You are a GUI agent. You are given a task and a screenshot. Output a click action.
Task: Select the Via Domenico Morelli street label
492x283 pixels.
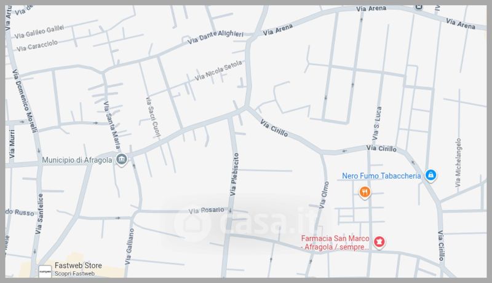[25, 101]
